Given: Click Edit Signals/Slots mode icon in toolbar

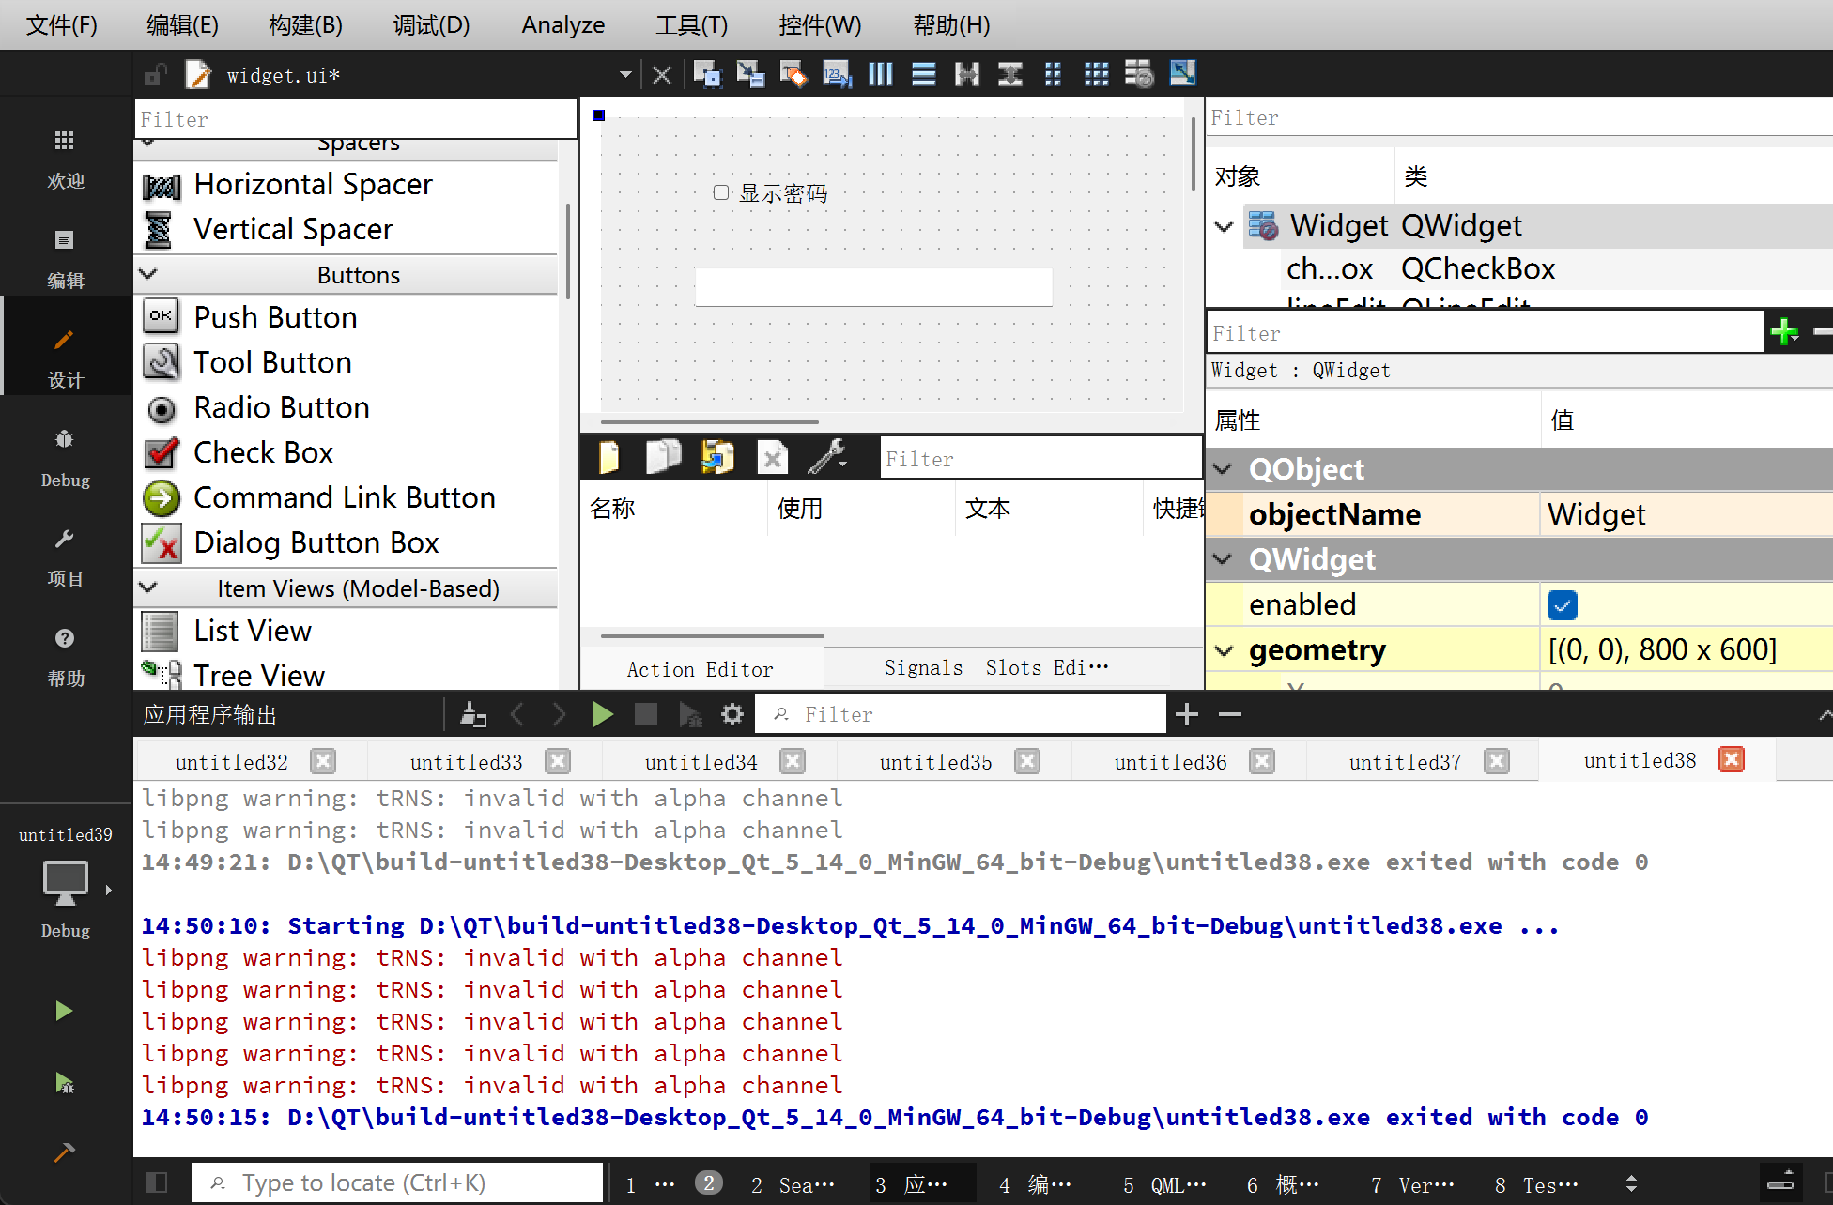Looking at the screenshot, I should click(750, 74).
